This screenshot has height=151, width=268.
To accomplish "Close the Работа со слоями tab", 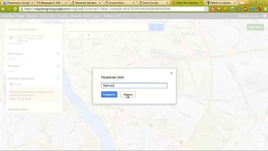I will coord(235,3).
